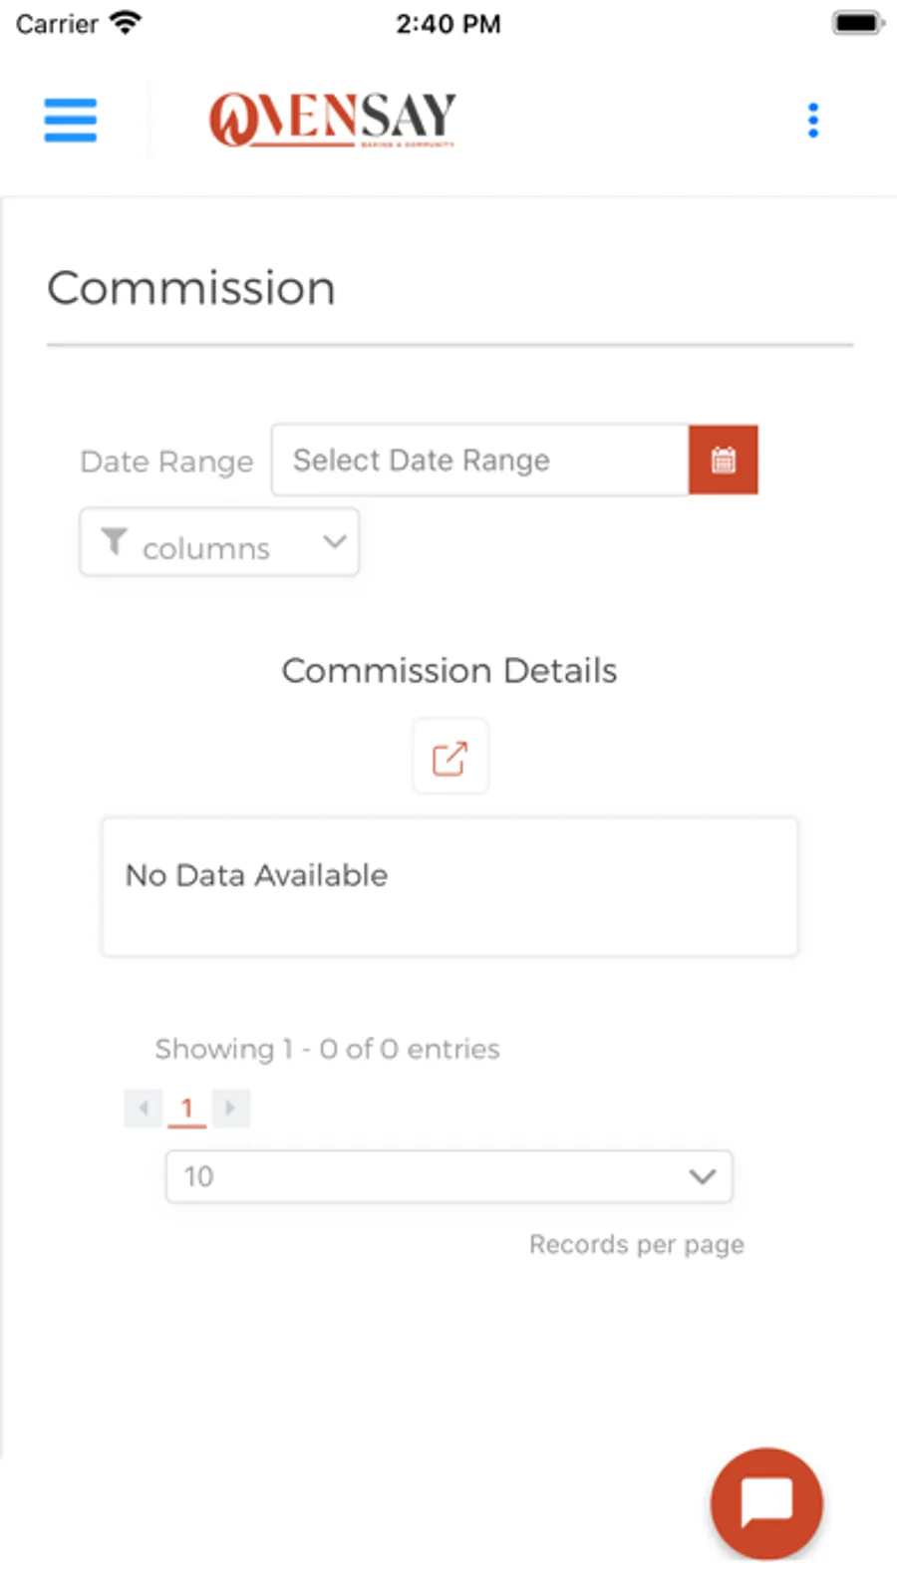The image size is (897, 1593).
Task: Click the Select Date Range field
Action: tap(479, 460)
